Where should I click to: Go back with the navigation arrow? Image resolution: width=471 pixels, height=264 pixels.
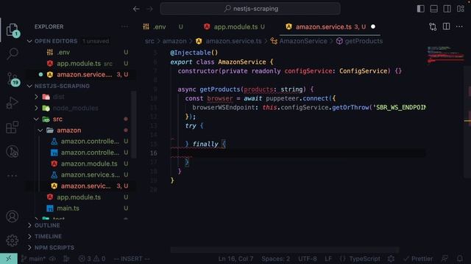point(136,9)
